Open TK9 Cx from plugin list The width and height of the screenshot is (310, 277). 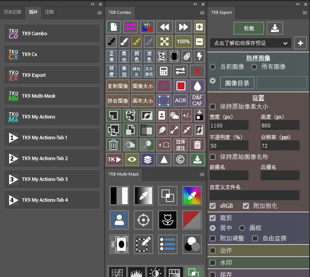pyautogui.click(x=52, y=55)
